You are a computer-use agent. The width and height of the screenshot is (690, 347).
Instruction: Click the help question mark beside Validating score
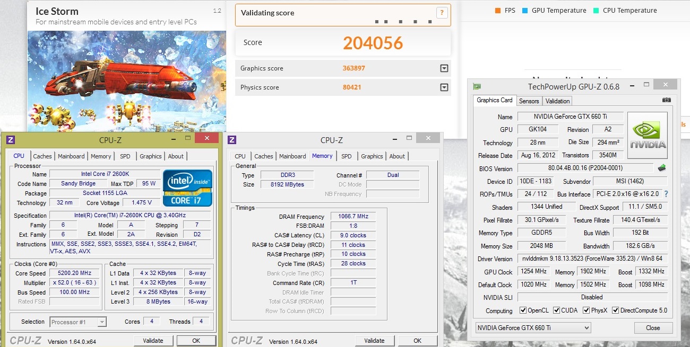pos(442,13)
